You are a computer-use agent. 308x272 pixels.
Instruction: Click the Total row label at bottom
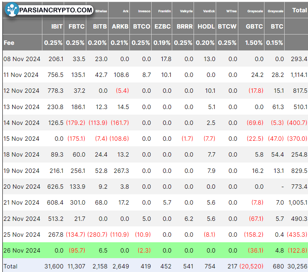pos(10,266)
